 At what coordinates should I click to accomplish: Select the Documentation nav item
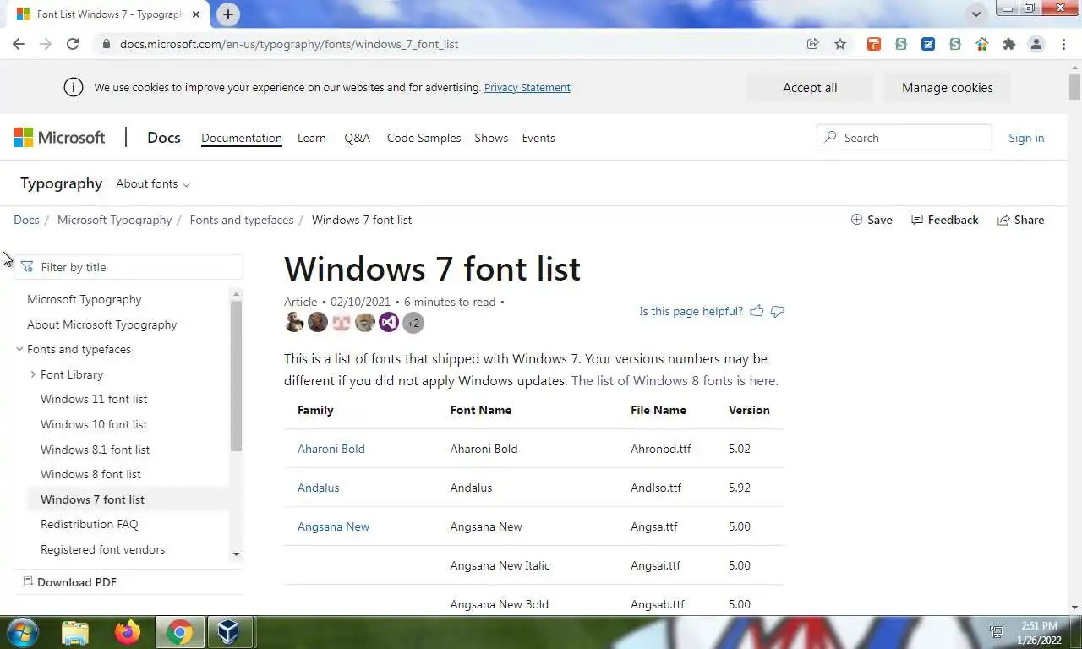[x=241, y=138]
